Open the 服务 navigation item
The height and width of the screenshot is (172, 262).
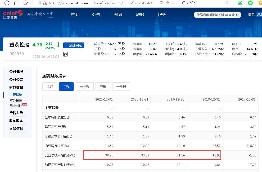point(162,15)
